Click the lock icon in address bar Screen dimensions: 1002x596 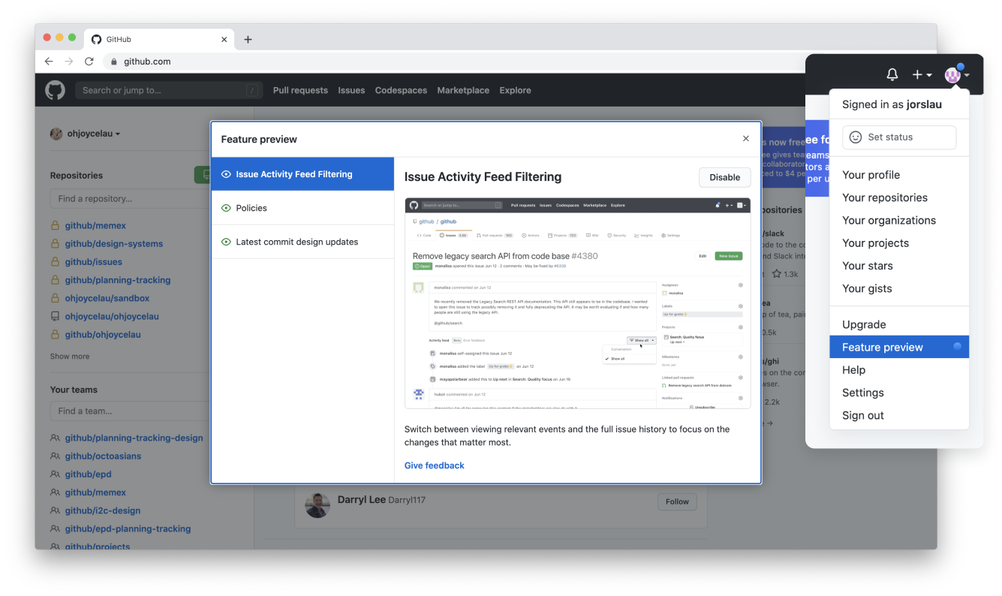tap(114, 62)
